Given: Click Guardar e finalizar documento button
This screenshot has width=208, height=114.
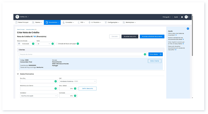Looking at the screenshot, I should tap(152, 37).
